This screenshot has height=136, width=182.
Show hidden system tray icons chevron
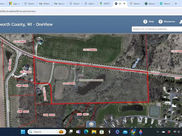tap(158, 132)
